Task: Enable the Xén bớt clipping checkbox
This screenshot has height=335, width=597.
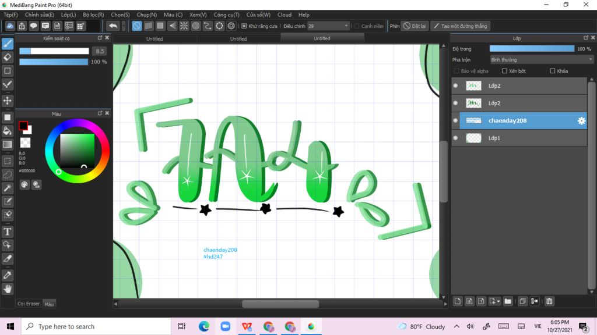Action: [504, 71]
